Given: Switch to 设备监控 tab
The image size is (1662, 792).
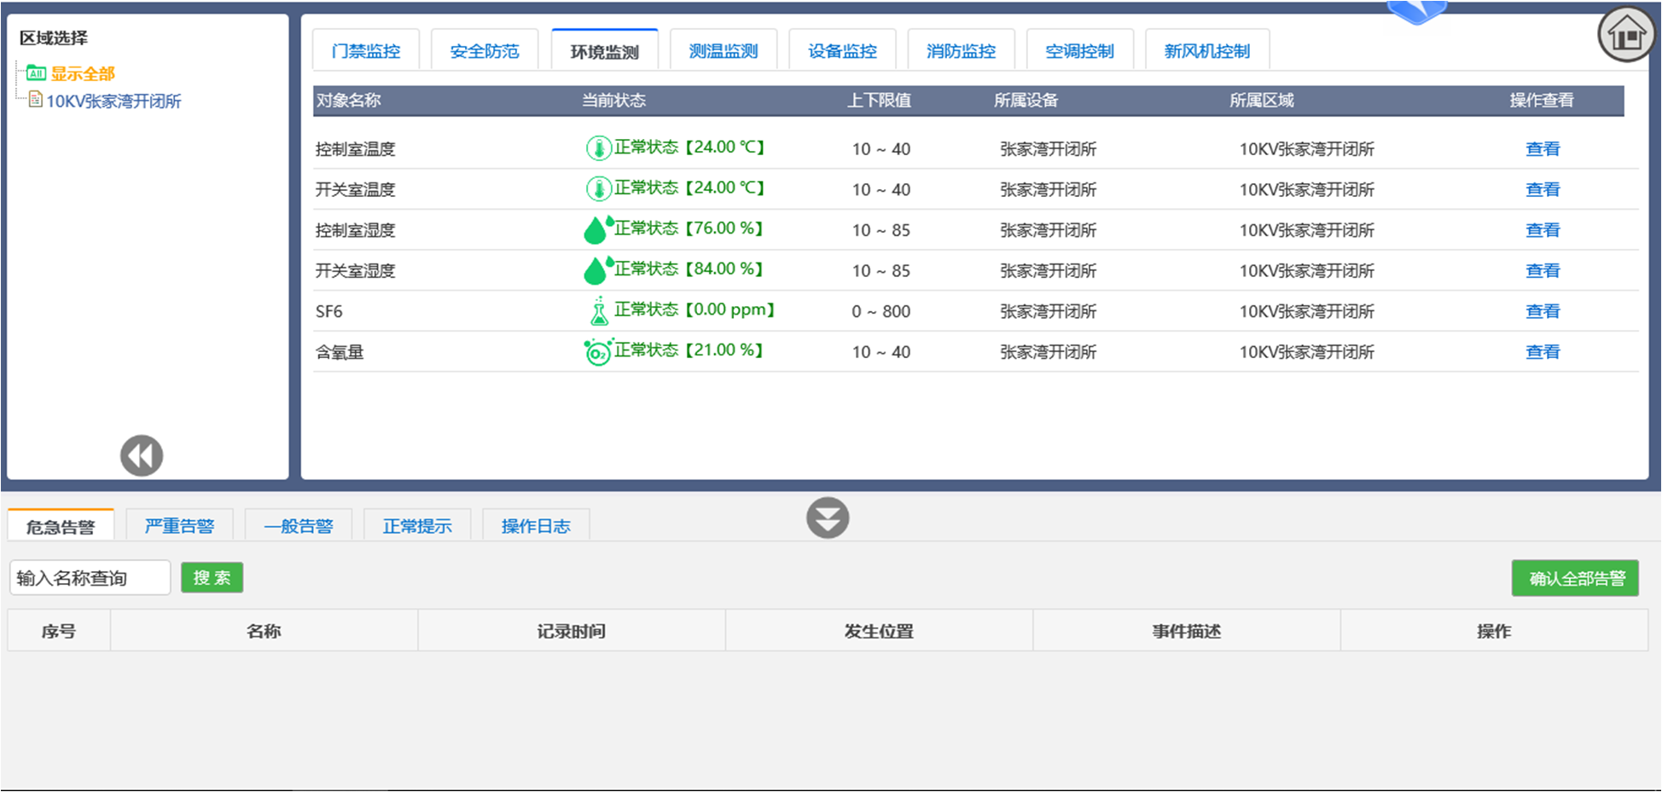Looking at the screenshot, I should pos(842,50).
